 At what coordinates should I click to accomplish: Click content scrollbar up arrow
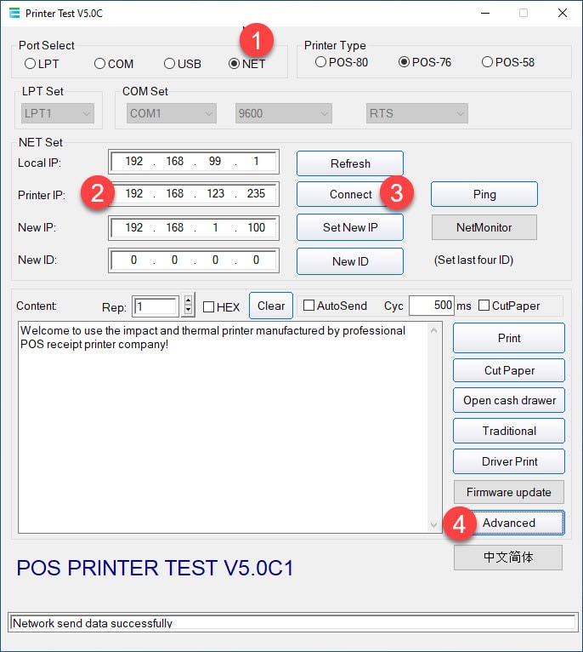(434, 330)
